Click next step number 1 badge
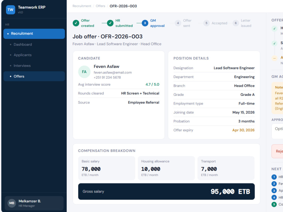Image resolution: width=283 pixels, height=212 pixels. tap(274, 177)
